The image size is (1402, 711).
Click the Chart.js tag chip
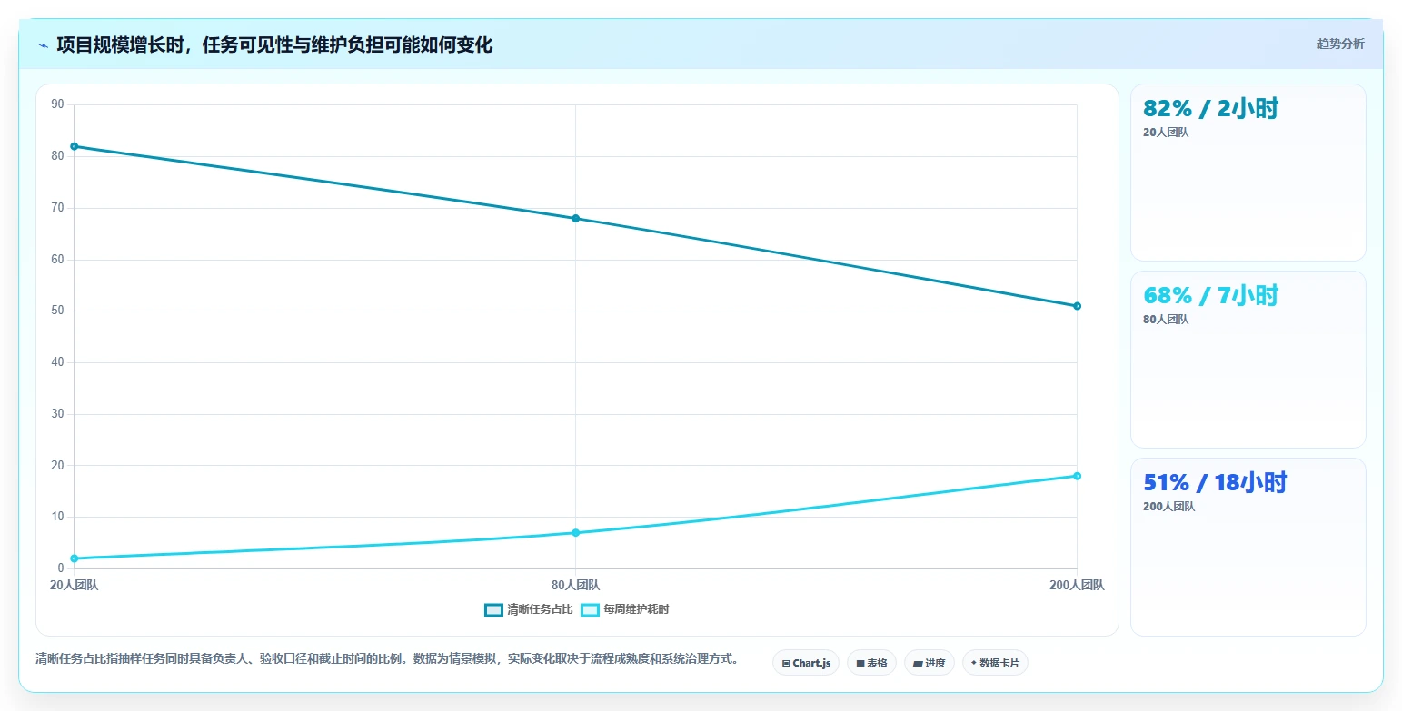(x=806, y=663)
